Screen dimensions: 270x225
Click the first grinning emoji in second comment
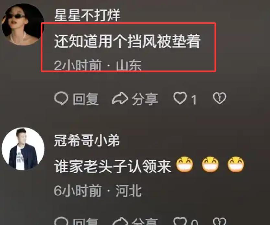click(185, 164)
